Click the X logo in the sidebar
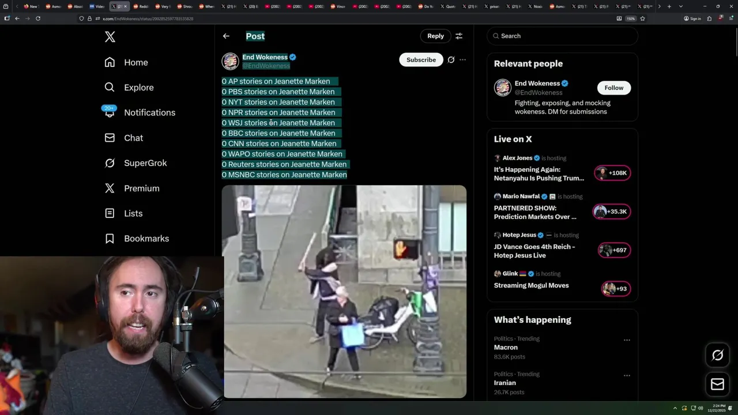Viewport: 738px width, 415px height. tap(110, 37)
